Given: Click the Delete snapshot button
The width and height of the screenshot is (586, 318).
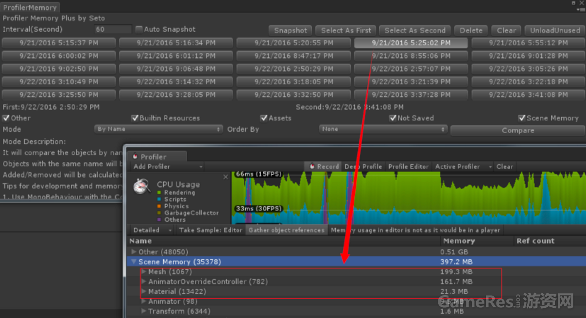Looking at the screenshot, I should pos(471,31).
